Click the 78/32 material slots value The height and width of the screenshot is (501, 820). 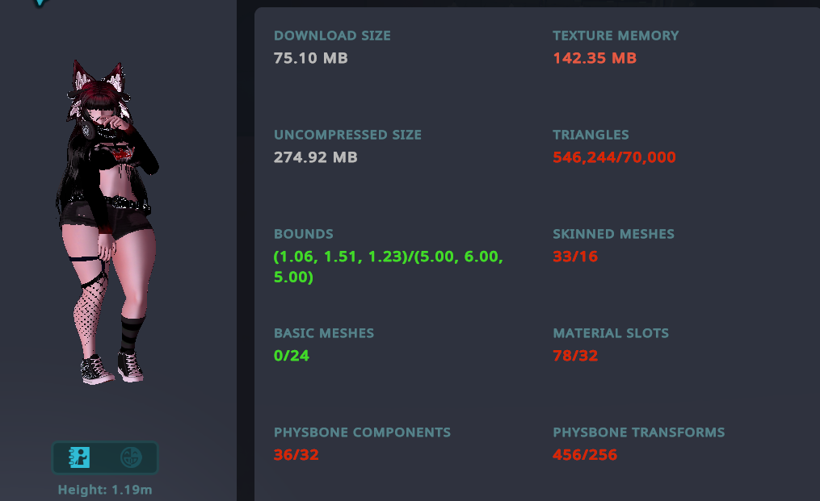tap(575, 356)
